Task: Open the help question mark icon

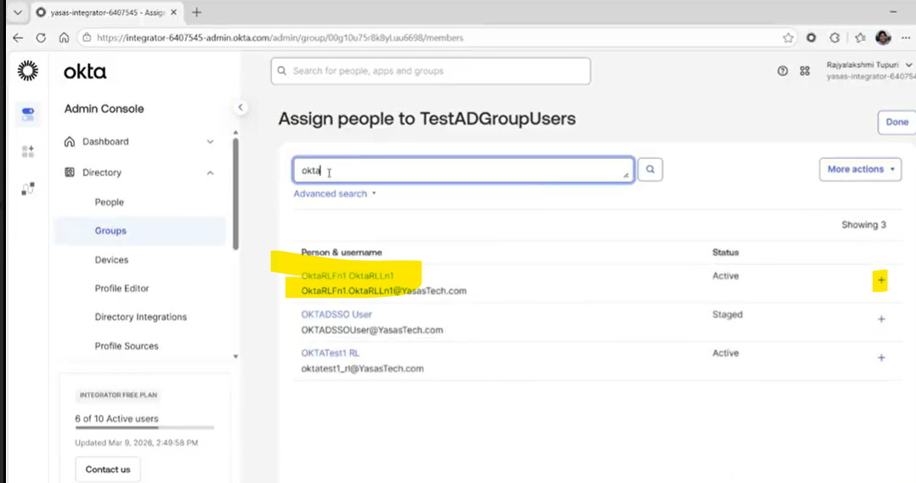Action: [783, 71]
